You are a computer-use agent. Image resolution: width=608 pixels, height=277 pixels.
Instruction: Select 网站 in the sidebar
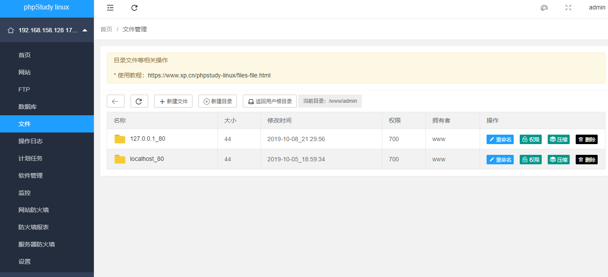pos(25,72)
